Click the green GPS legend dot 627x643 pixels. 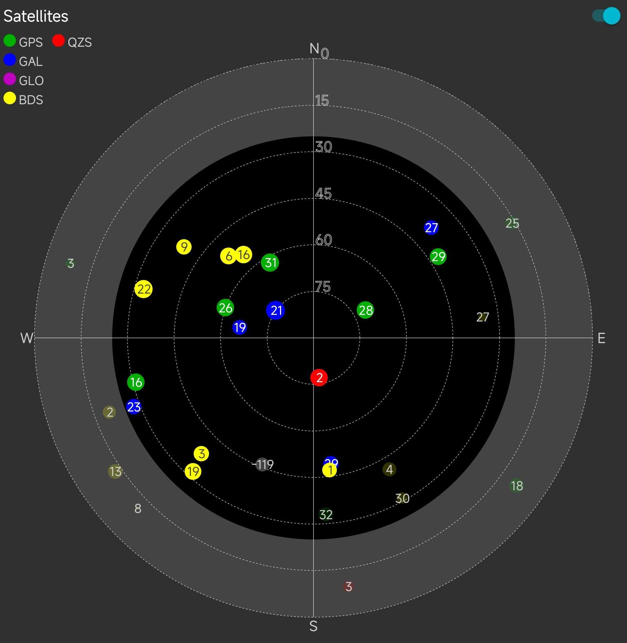[x=10, y=41]
